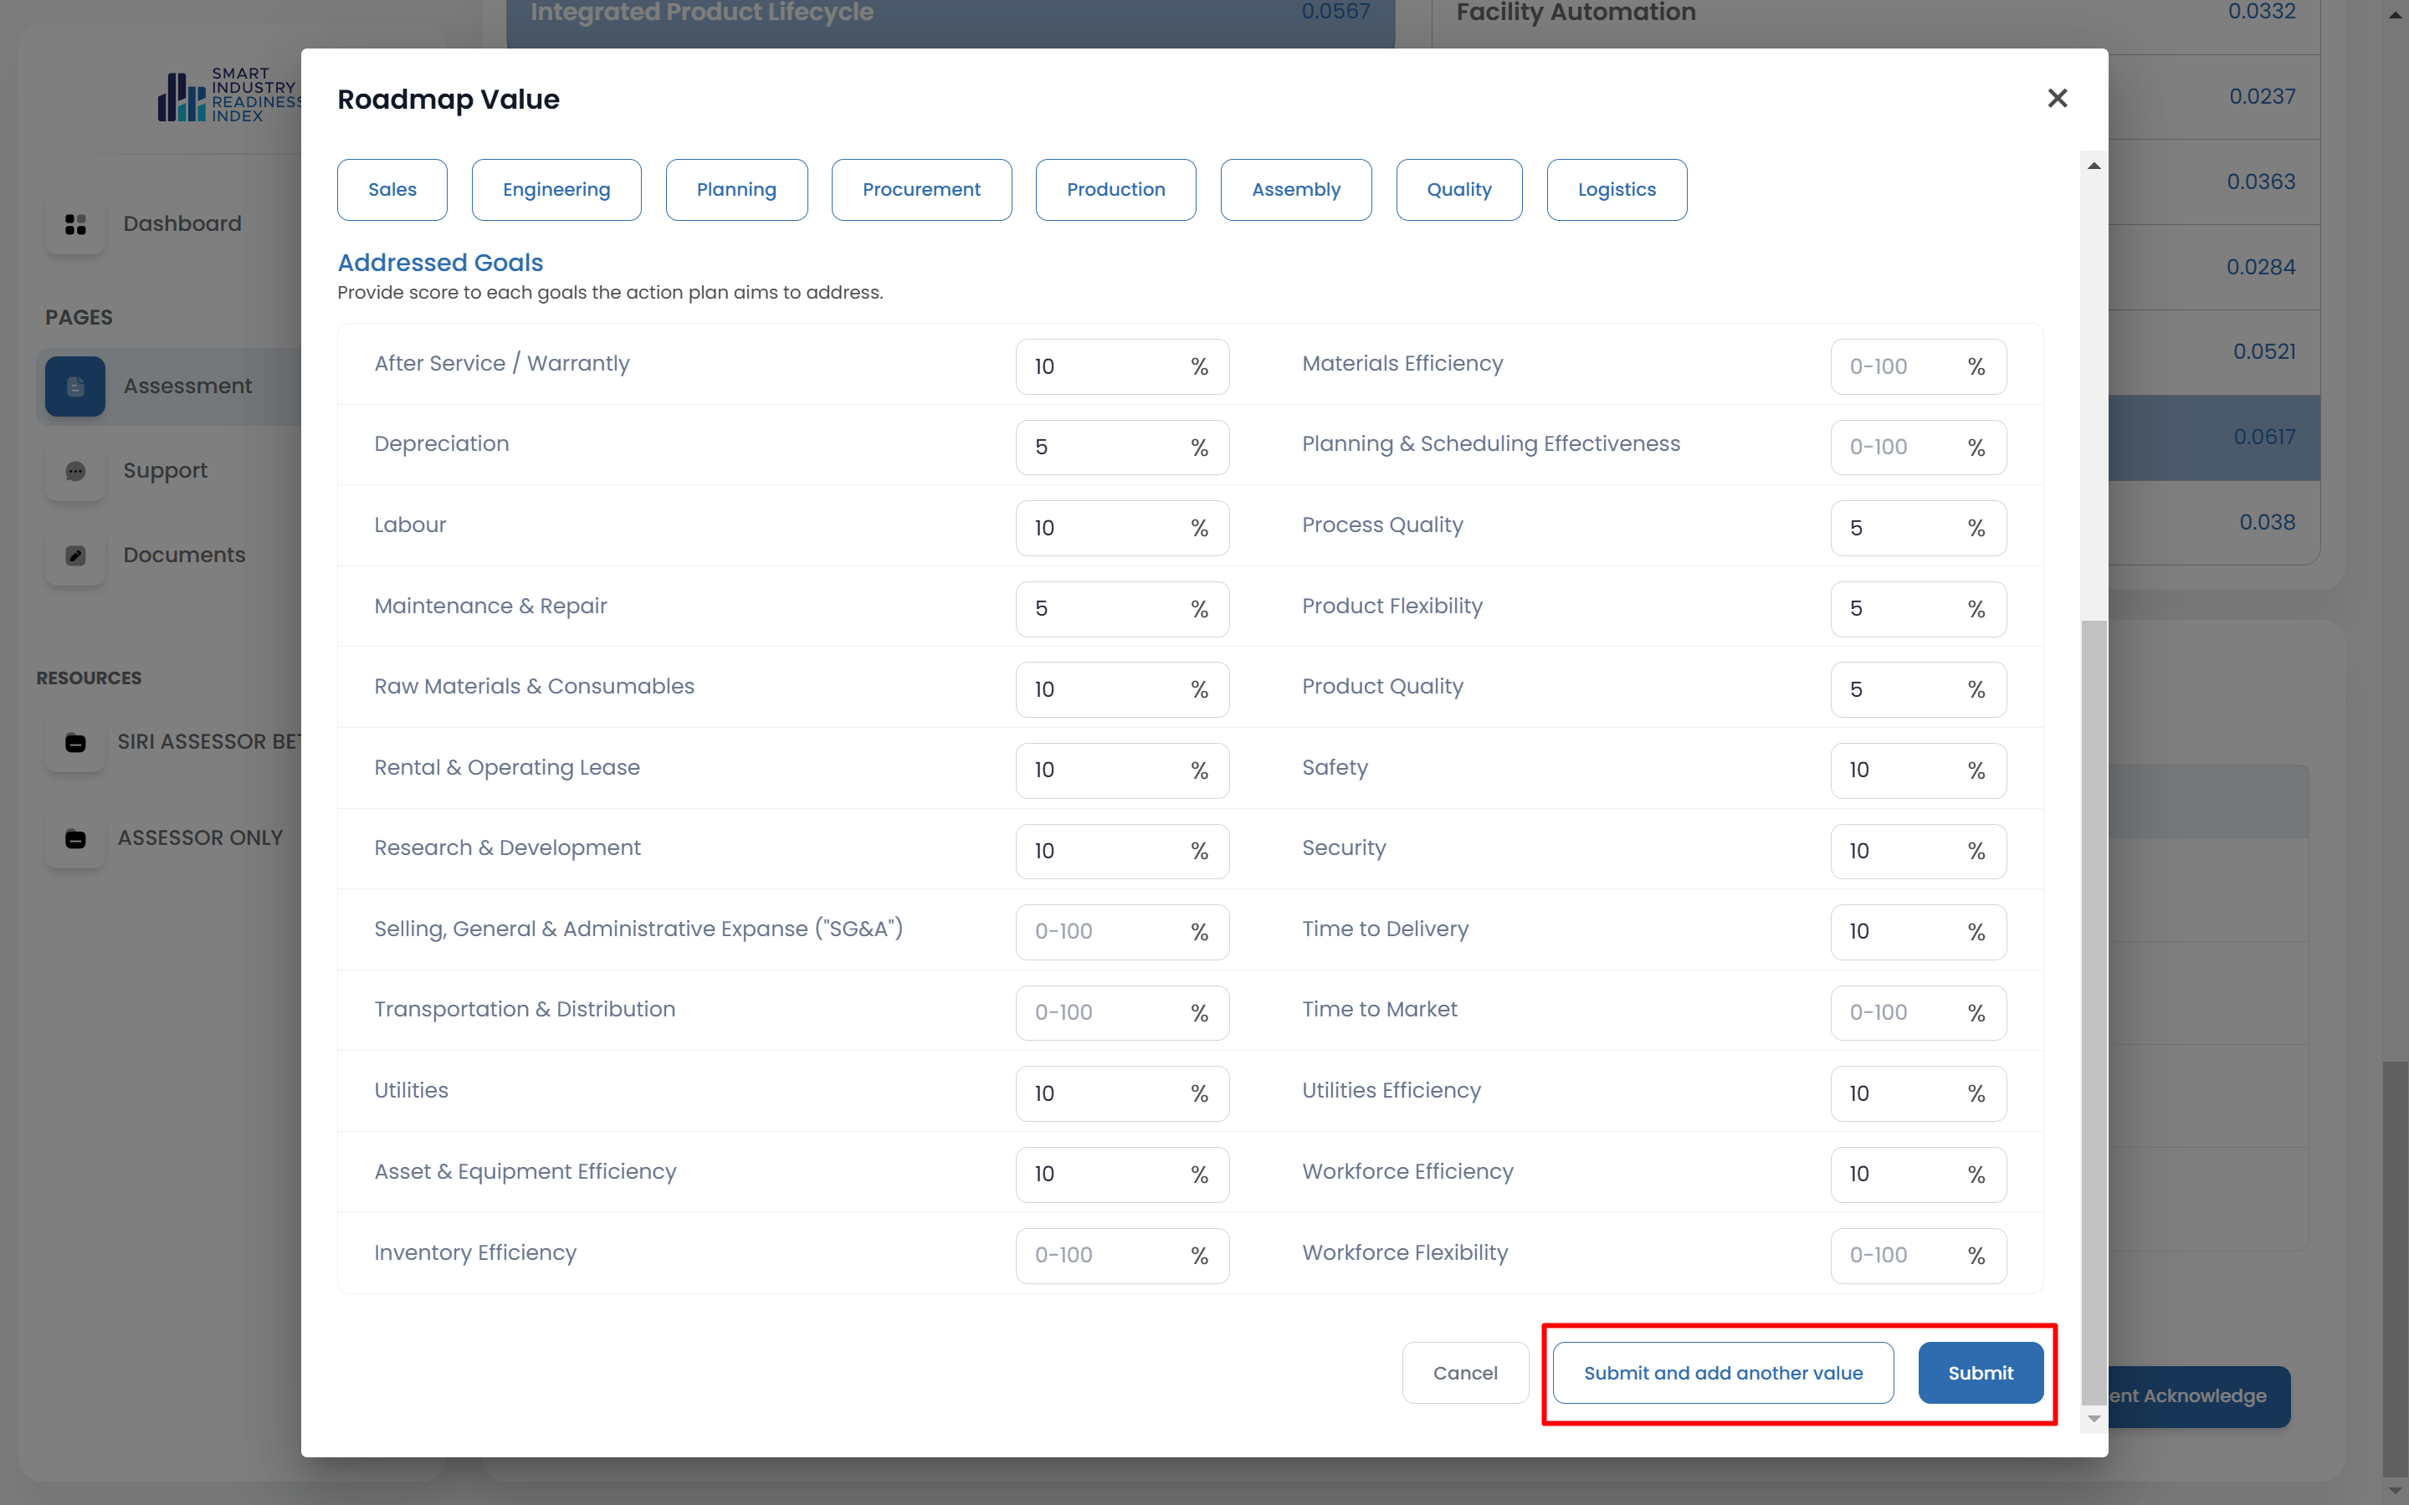
Task: Click the modal scrollbar down arrow
Action: point(2094,1418)
